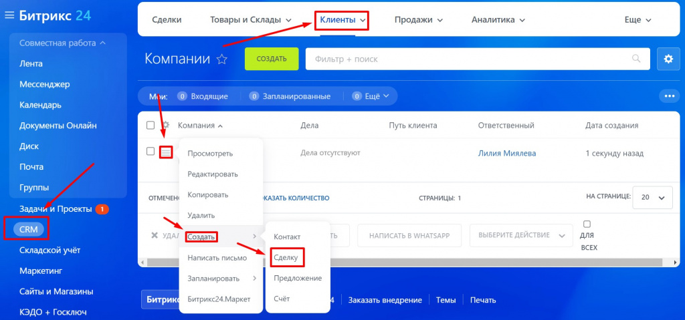Screen dimensions: 685x320
Task: Choose Сделку in Создать submenu
Action: pos(286,258)
